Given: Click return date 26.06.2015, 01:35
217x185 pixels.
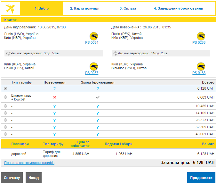Looking at the screenshot, I should click(x=157, y=27).
